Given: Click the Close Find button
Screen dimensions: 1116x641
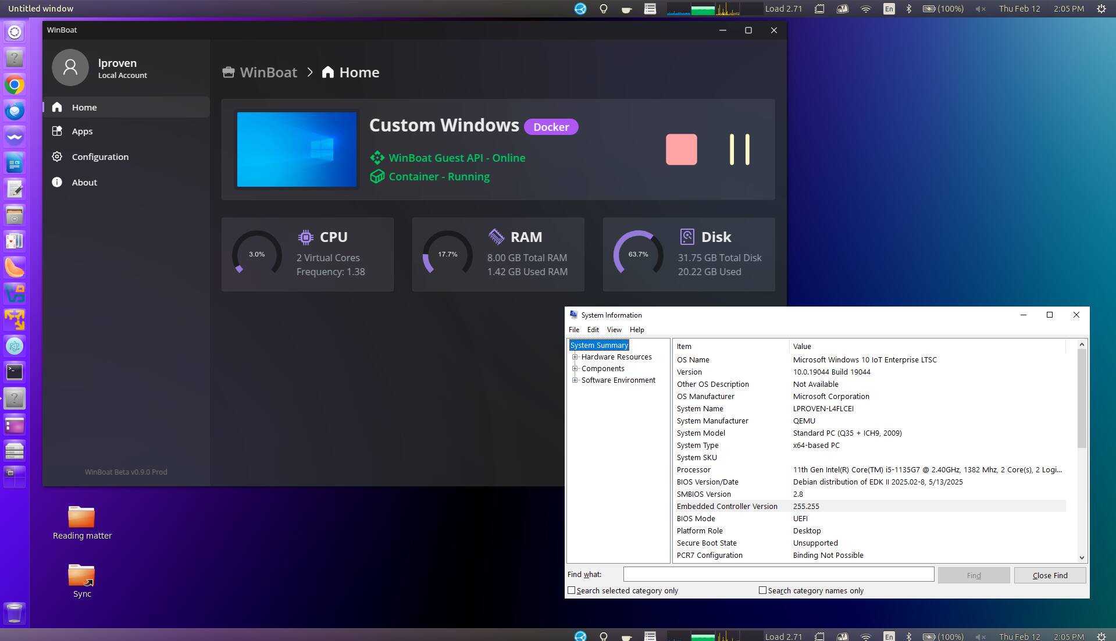Looking at the screenshot, I should [1050, 575].
